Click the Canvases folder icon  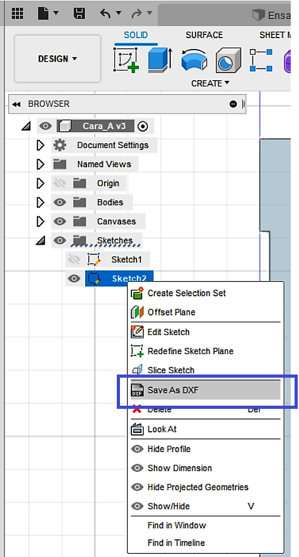[80, 221]
